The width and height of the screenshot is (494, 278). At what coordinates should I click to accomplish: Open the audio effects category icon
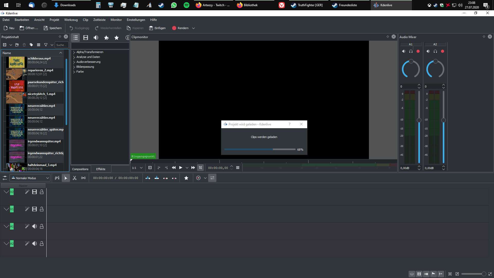click(x=96, y=38)
